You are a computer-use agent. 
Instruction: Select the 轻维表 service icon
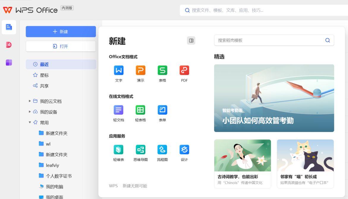[119, 150]
